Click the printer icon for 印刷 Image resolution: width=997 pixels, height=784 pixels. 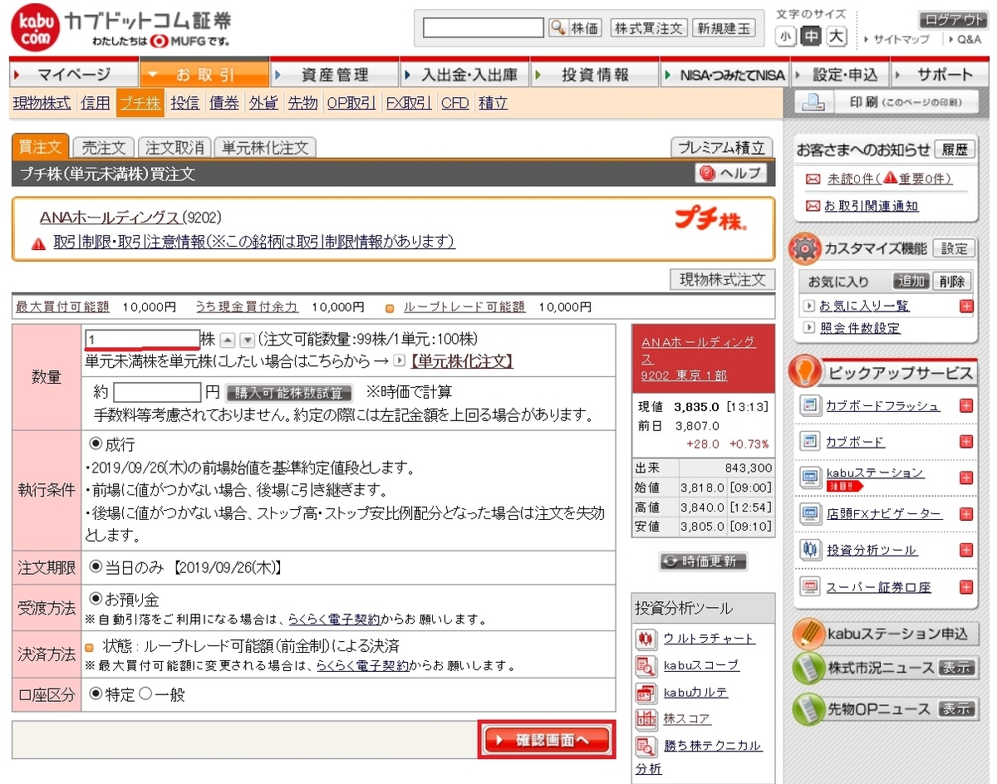pos(813,102)
